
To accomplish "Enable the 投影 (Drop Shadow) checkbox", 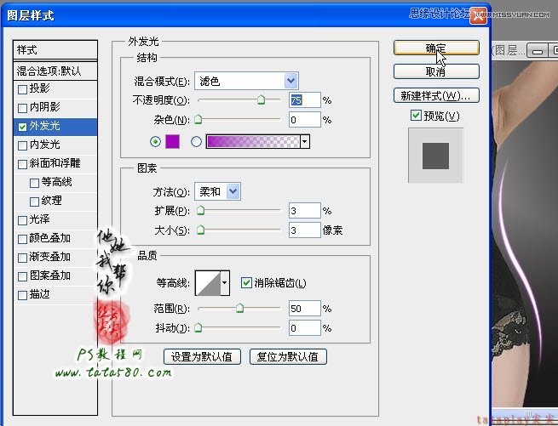I will tap(23, 89).
